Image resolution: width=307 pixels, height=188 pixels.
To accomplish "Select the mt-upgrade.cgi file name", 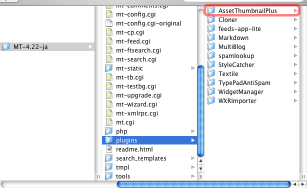I will (x=139, y=95).
